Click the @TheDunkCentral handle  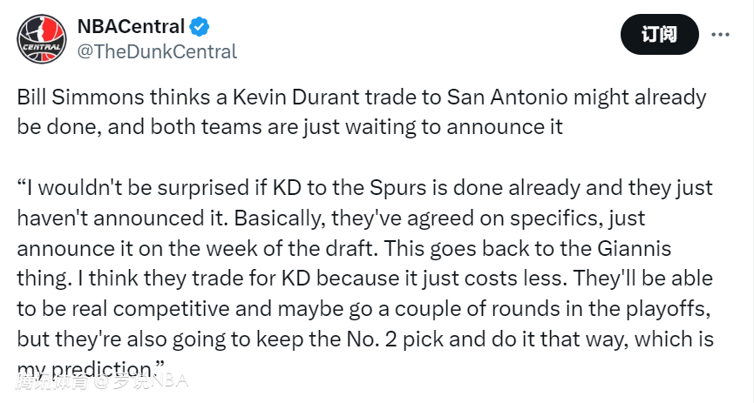pyautogui.click(x=158, y=51)
